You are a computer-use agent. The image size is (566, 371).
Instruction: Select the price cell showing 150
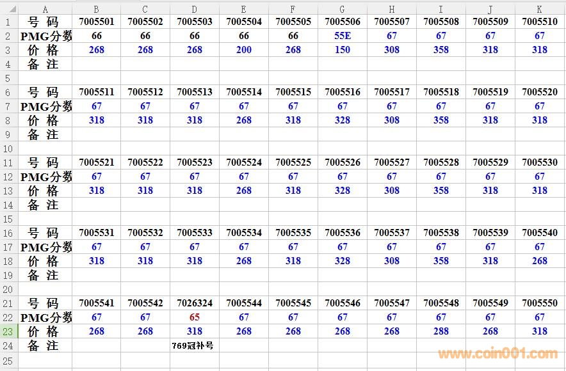(343, 50)
